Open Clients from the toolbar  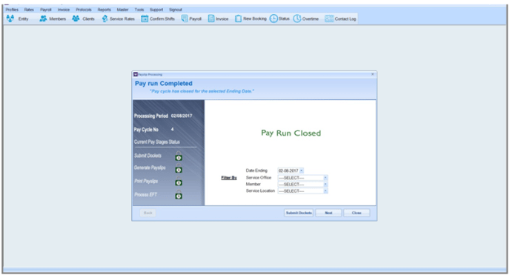pos(76,19)
